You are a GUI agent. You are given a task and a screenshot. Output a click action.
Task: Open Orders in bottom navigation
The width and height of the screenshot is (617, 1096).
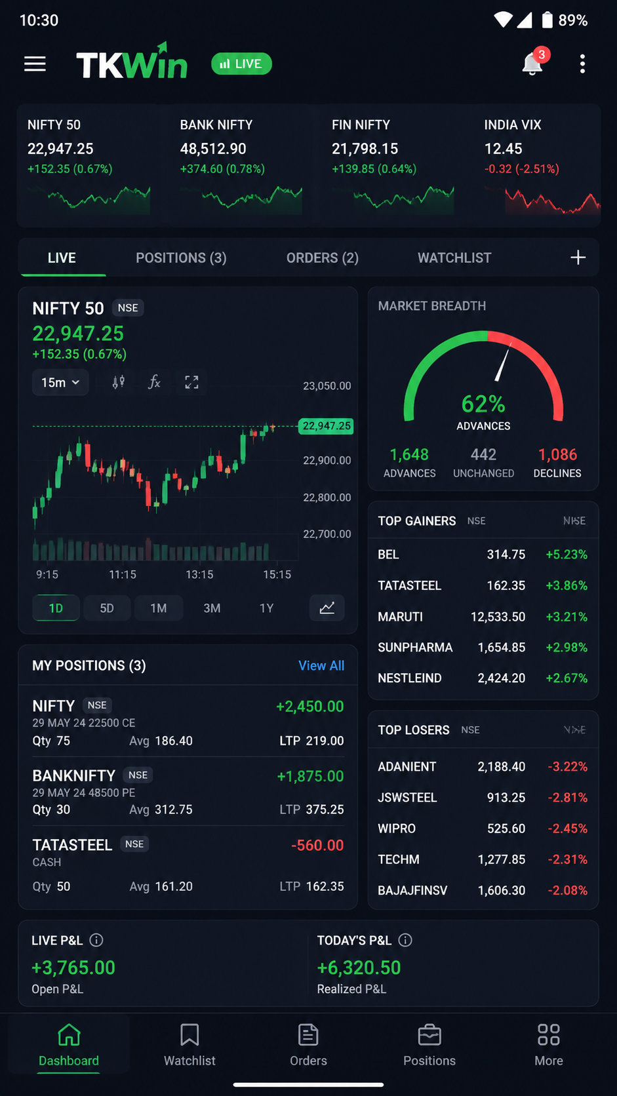point(308,1046)
